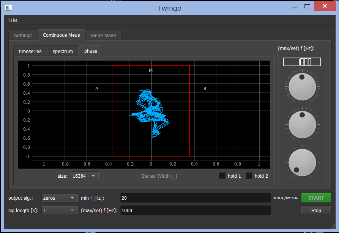Click the 'Stereo Width [-]' axis label
This screenshot has width=339, height=233.
pos(159,176)
